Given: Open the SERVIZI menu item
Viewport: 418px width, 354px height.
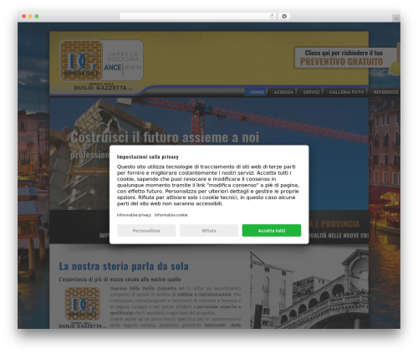Looking at the screenshot, I should point(309,92).
